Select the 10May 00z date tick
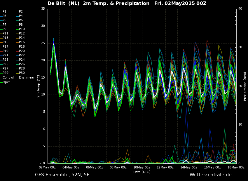 [142, 167]
